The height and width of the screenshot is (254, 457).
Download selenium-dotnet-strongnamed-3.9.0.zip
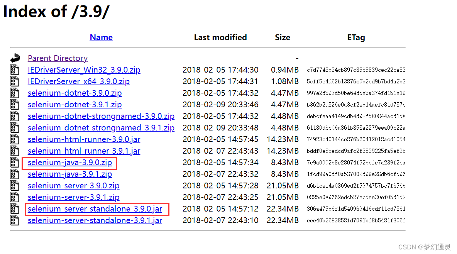point(101,116)
